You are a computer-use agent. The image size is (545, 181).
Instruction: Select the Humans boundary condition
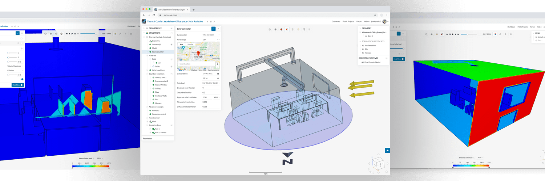(x=158, y=103)
